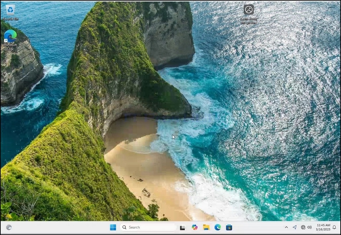Click the 3/16/2025 date in the tray

(x=323, y=229)
